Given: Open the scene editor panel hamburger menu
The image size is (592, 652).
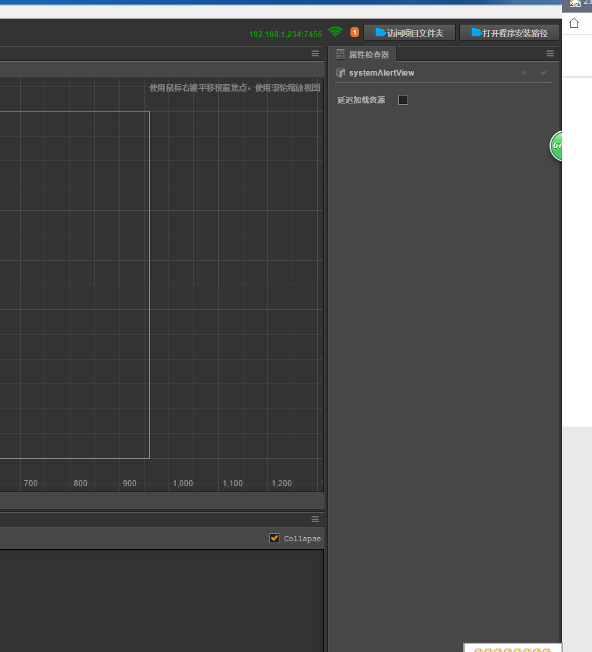Looking at the screenshot, I should 315,54.
